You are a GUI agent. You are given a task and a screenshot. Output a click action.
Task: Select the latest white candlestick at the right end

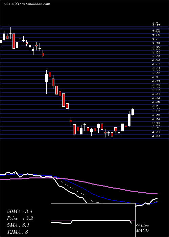coord(132,112)
